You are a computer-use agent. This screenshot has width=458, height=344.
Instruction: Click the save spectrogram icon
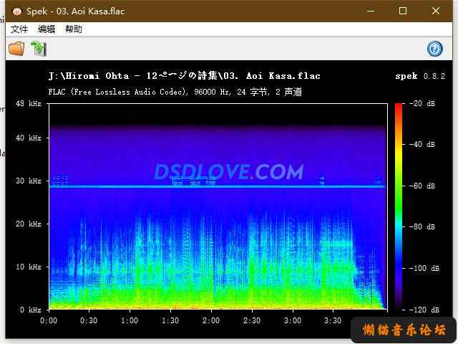pos(38,49)
